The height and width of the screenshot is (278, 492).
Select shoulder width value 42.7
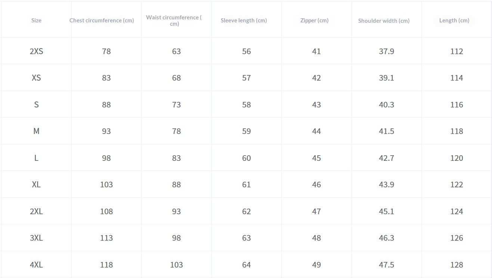coord(386,158)
